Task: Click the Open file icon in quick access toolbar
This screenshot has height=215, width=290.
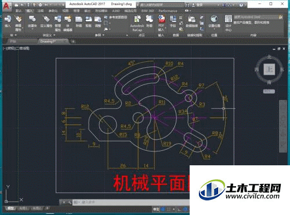Action: click(22, 5)
